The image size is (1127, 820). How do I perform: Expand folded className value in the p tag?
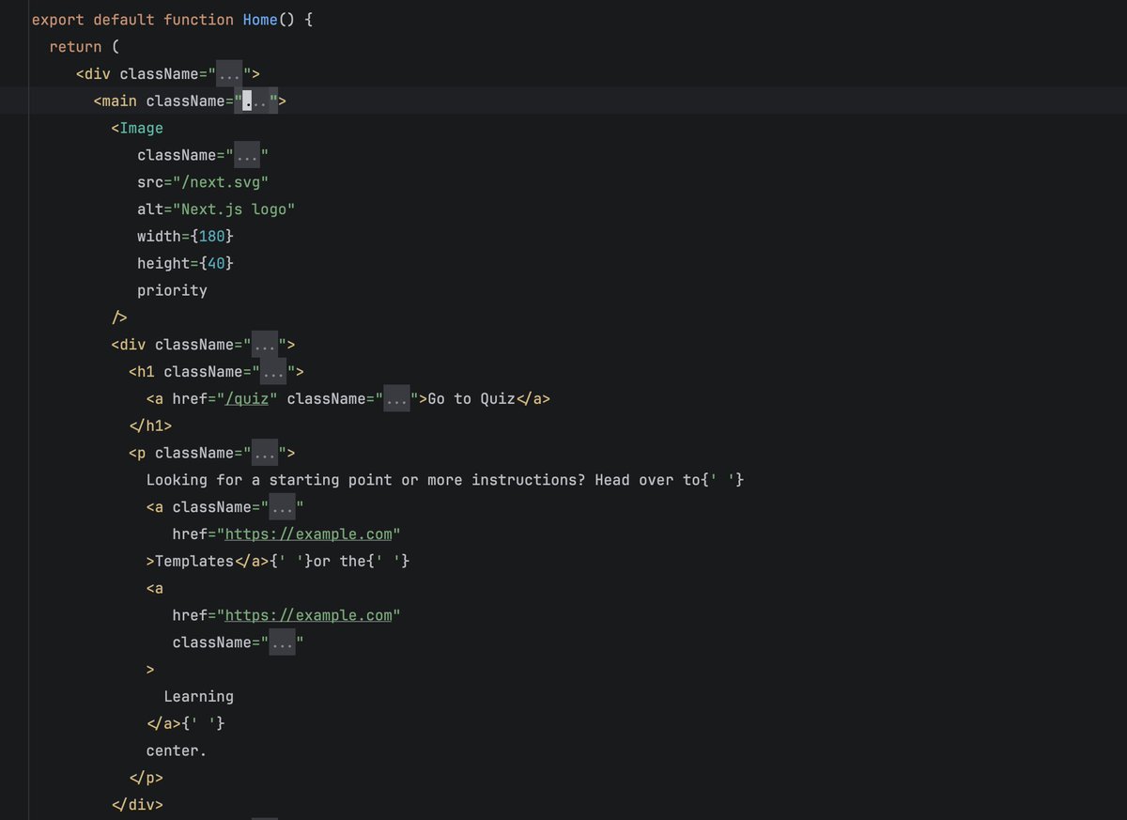(x=265, y=453)
